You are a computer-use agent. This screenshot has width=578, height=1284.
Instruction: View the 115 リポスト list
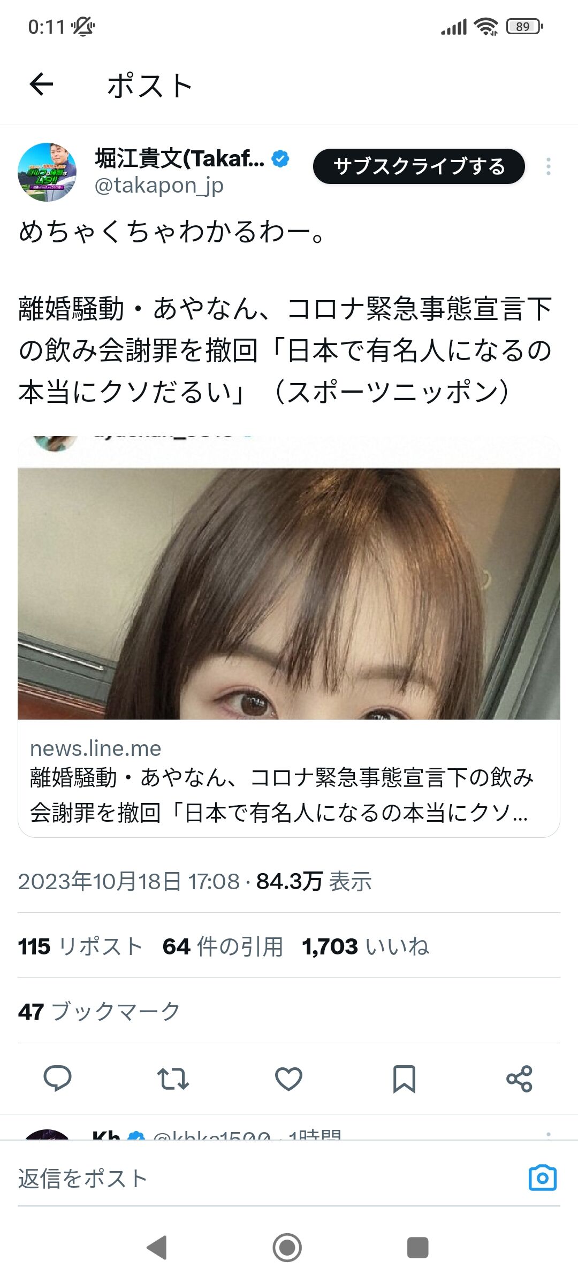[x=80, y=946]
